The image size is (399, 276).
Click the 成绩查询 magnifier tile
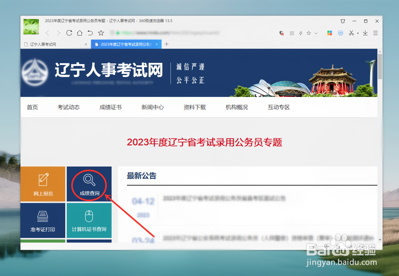(x=89, y=184)
